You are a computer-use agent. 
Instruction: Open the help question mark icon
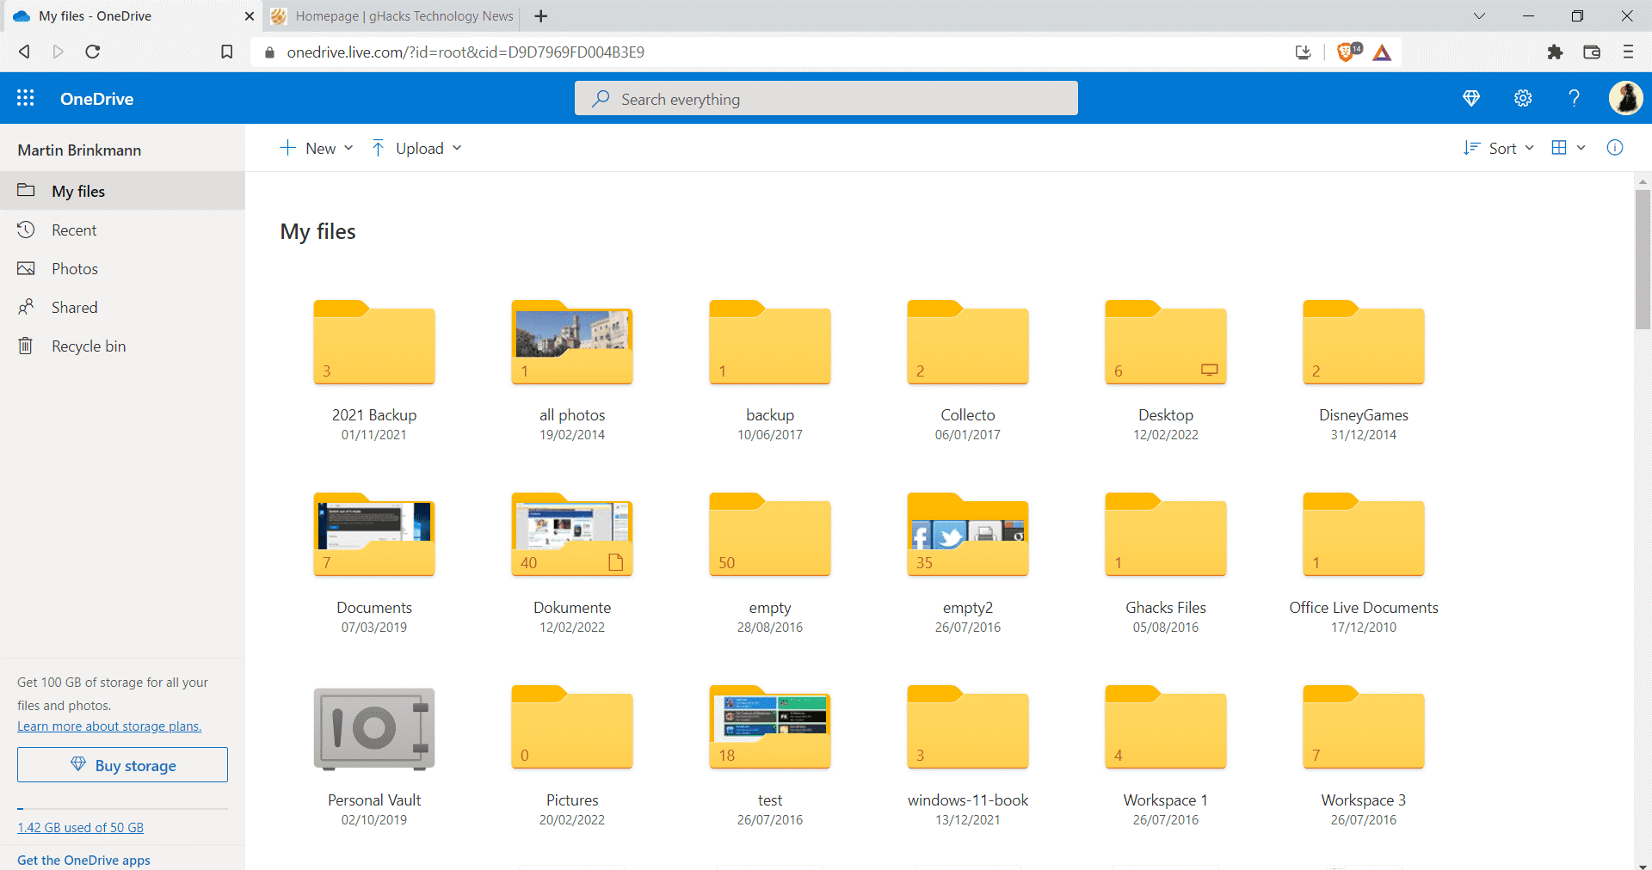click(1574, 98)
